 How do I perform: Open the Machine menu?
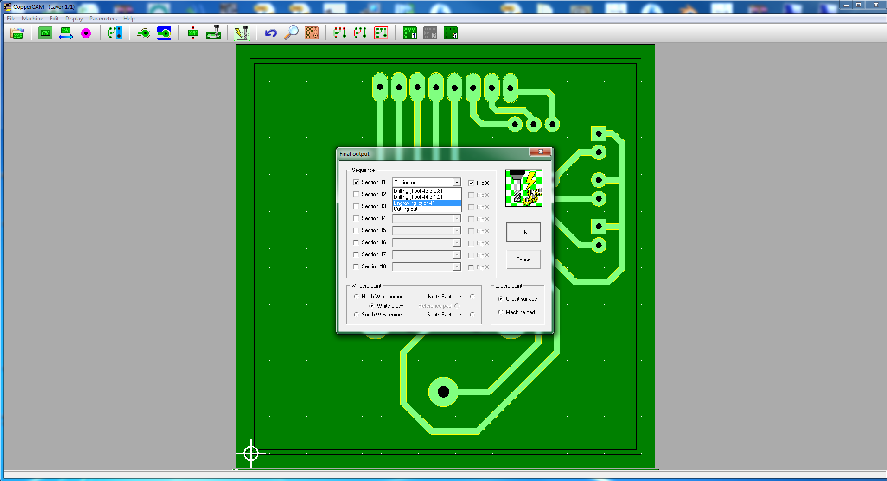click(32, 19)
